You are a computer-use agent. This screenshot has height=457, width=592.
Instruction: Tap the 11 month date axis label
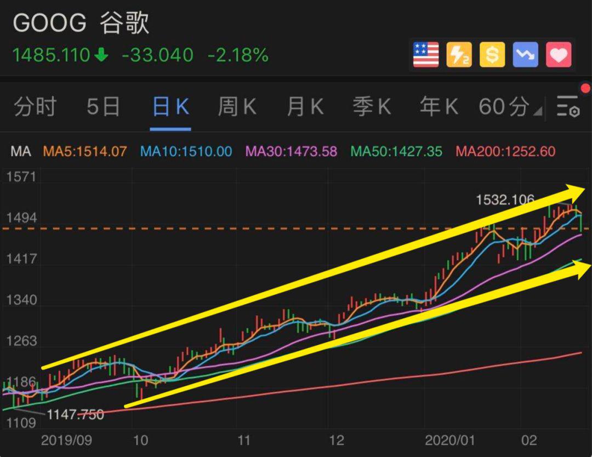click(244, 441)
